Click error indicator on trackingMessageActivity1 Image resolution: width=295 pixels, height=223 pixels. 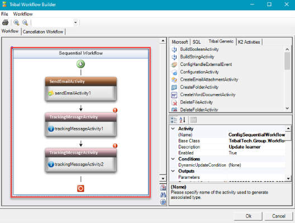tap(115, 110)
